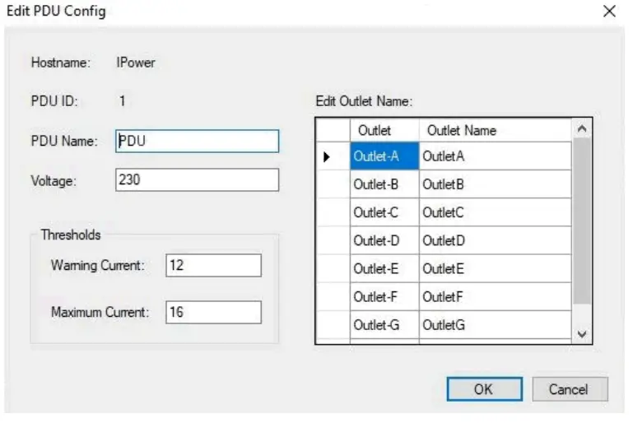Select the Warning Current field
Screen dimensions: 633x423
pos(213,265)
